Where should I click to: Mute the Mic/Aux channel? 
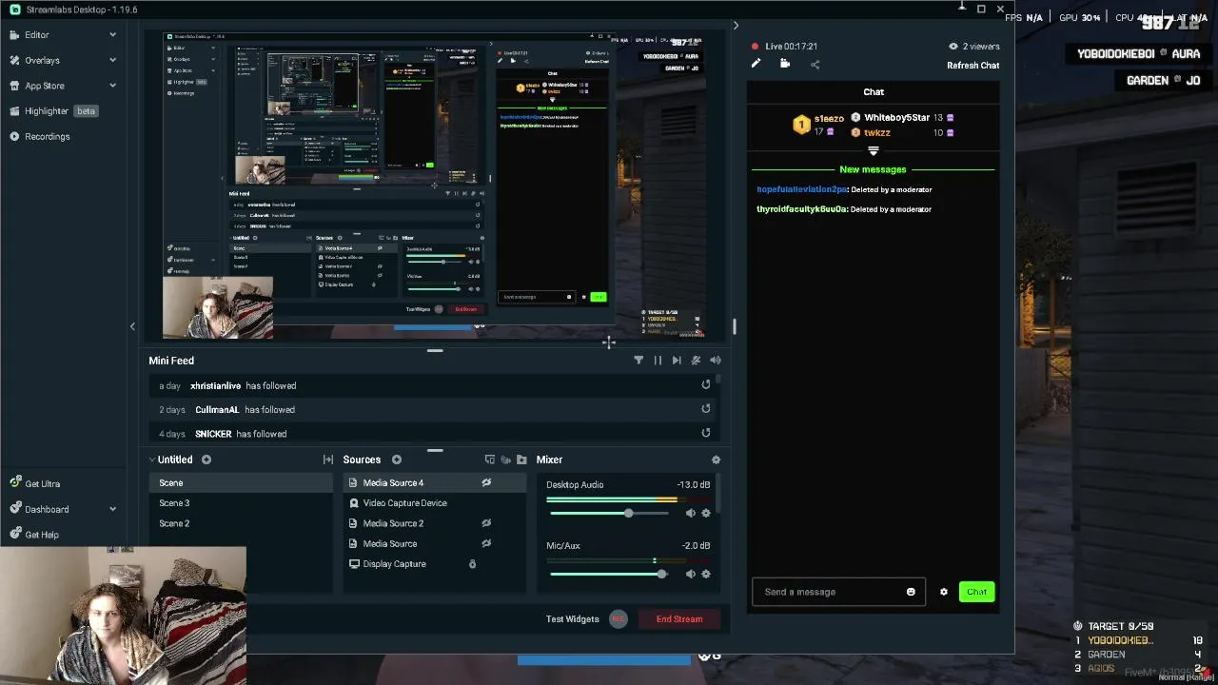[x=691, y=575]
